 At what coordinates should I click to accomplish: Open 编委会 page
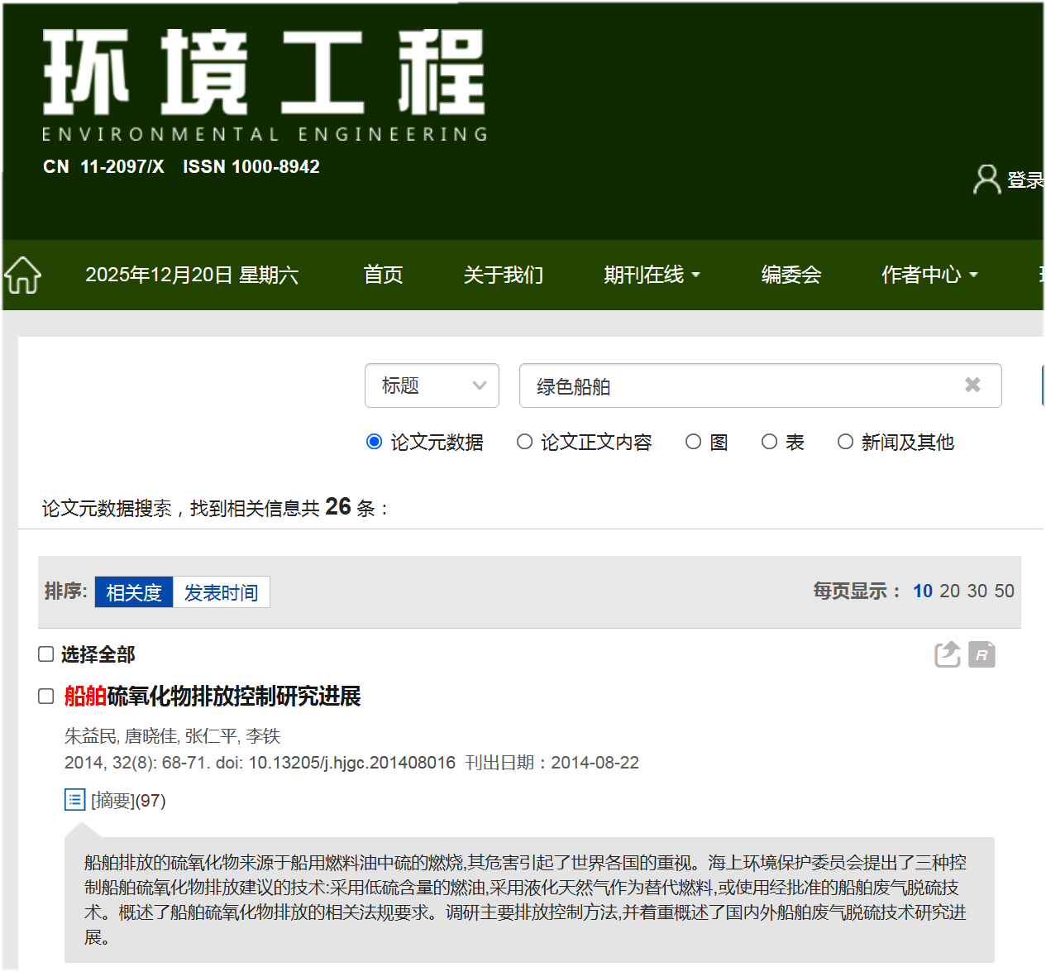(x=791, y=275)
